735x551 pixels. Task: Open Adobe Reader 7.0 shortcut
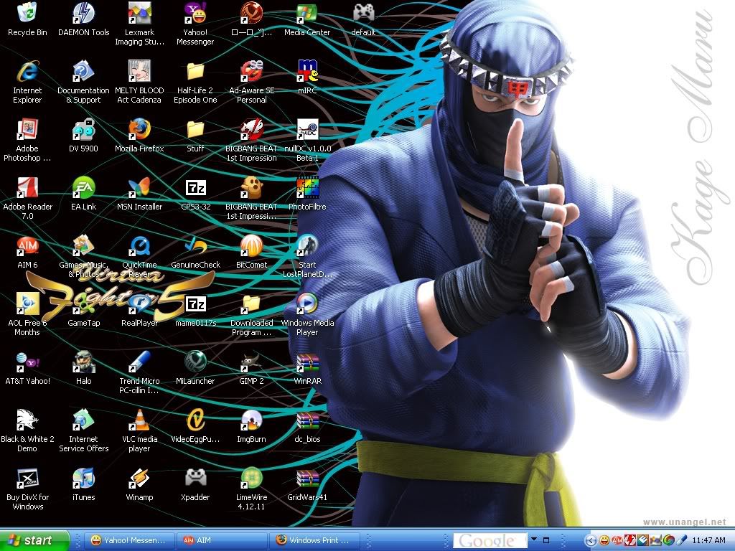click(x=27, y=187)
